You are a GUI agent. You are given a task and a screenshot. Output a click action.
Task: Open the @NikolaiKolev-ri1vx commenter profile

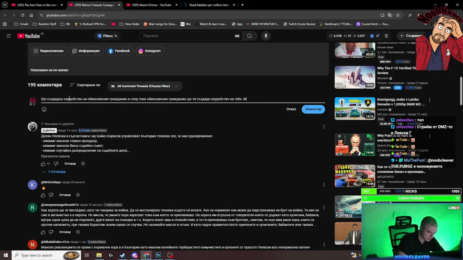(55, 242)
